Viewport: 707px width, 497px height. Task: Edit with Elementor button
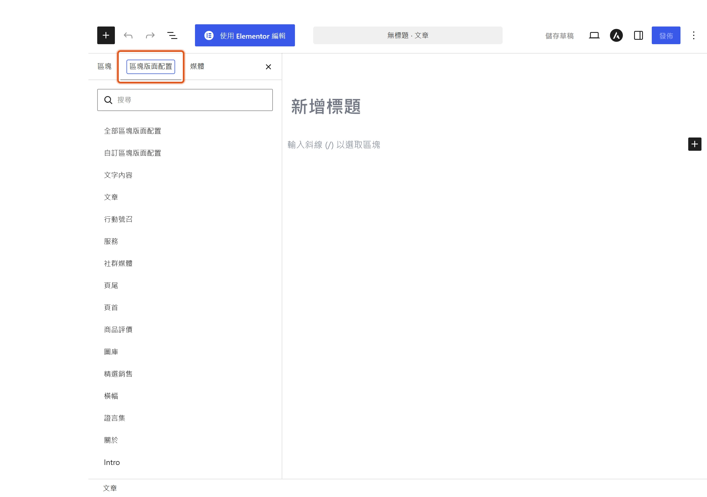pyautogui.click(x=245, y=35)
